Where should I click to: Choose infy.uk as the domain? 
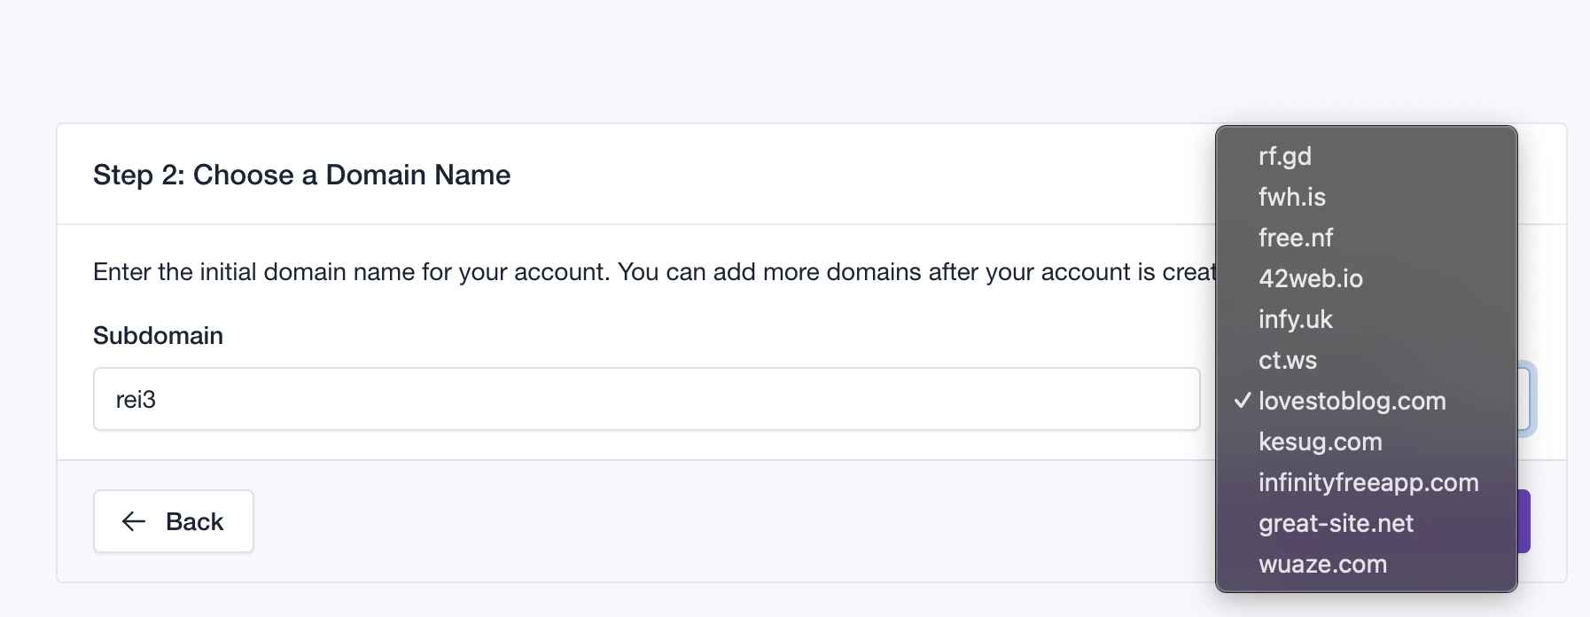[x=1295, y=319]
